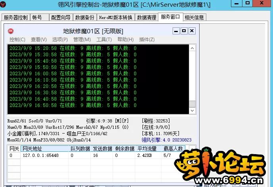
Task: Click the MonG0/1/14 MonP33/69/882 status line
Action: [x=49, y=140]
